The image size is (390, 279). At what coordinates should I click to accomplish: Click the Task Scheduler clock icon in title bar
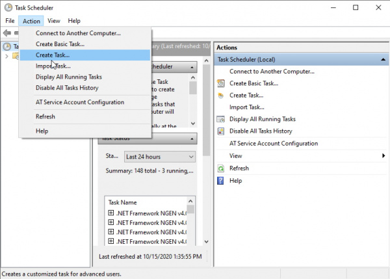(8, 7)
